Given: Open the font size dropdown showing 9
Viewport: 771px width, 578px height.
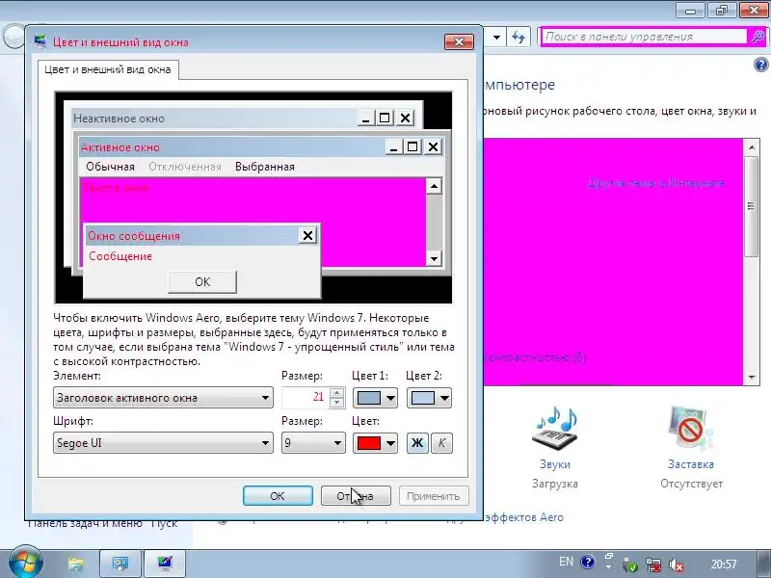Looking at the screenshot, I should [313, 443].
